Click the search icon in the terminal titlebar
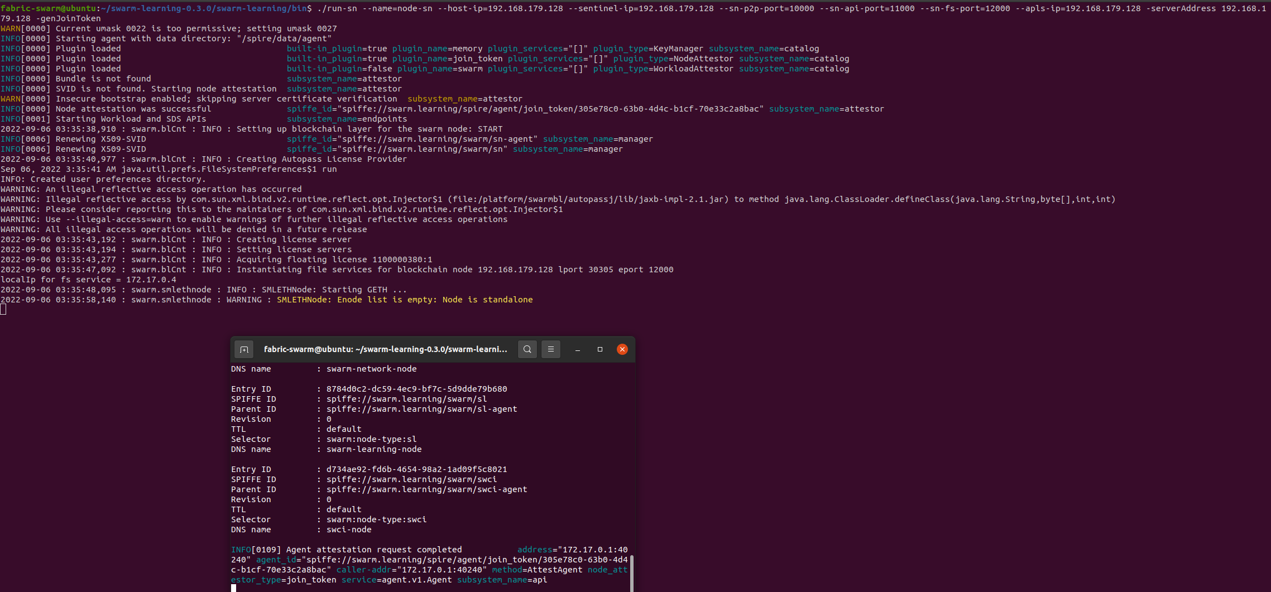The image size is (1271, 592). click(x=527, y=349)
